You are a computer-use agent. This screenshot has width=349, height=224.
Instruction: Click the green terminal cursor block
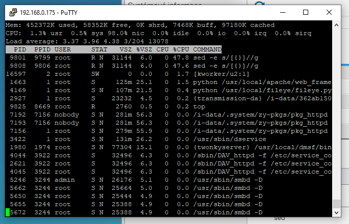[8, 212]
